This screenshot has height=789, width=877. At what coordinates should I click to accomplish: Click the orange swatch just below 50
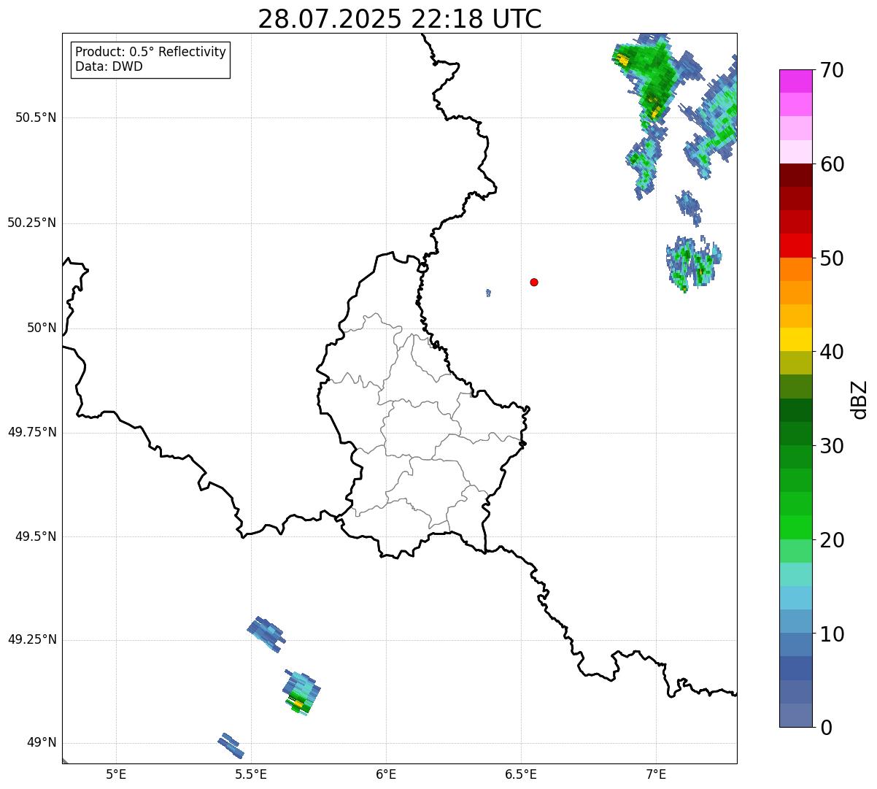pos(796,269)
